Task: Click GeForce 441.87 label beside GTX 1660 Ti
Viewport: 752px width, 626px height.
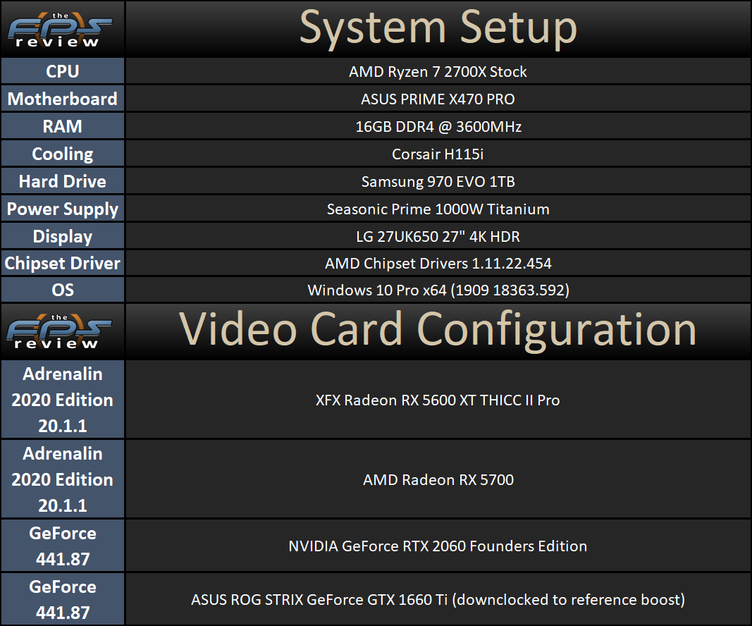Action: (x=63, y=600)
